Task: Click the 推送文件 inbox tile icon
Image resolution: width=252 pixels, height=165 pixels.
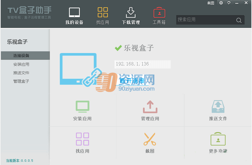Action: [218, 107]
